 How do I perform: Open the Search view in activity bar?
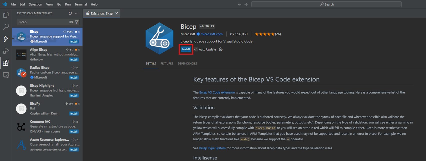pos(6,26)
